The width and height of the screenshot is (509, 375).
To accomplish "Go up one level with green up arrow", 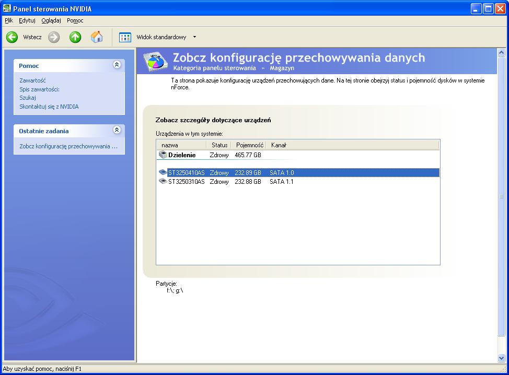I will pyautogui.click(x=75, y=37).
